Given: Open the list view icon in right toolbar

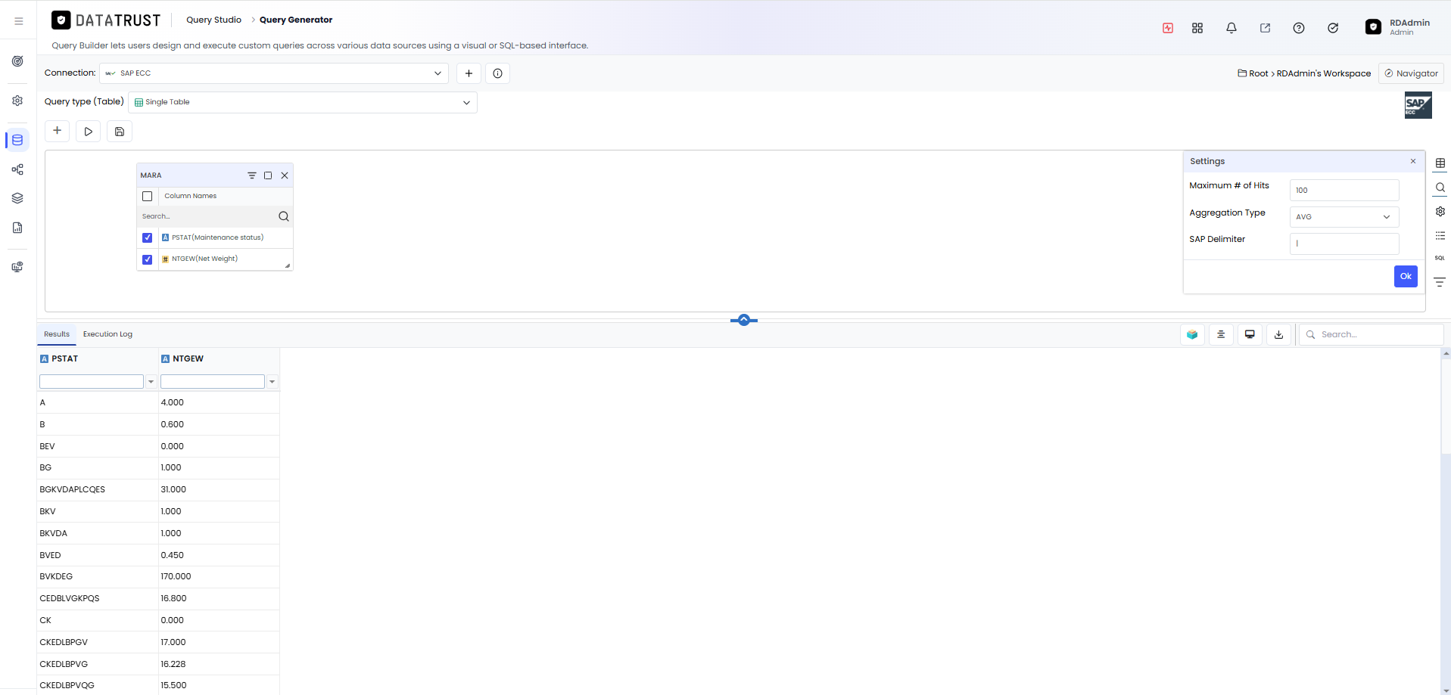Looking at the screenshot, I should [1440, 236].
